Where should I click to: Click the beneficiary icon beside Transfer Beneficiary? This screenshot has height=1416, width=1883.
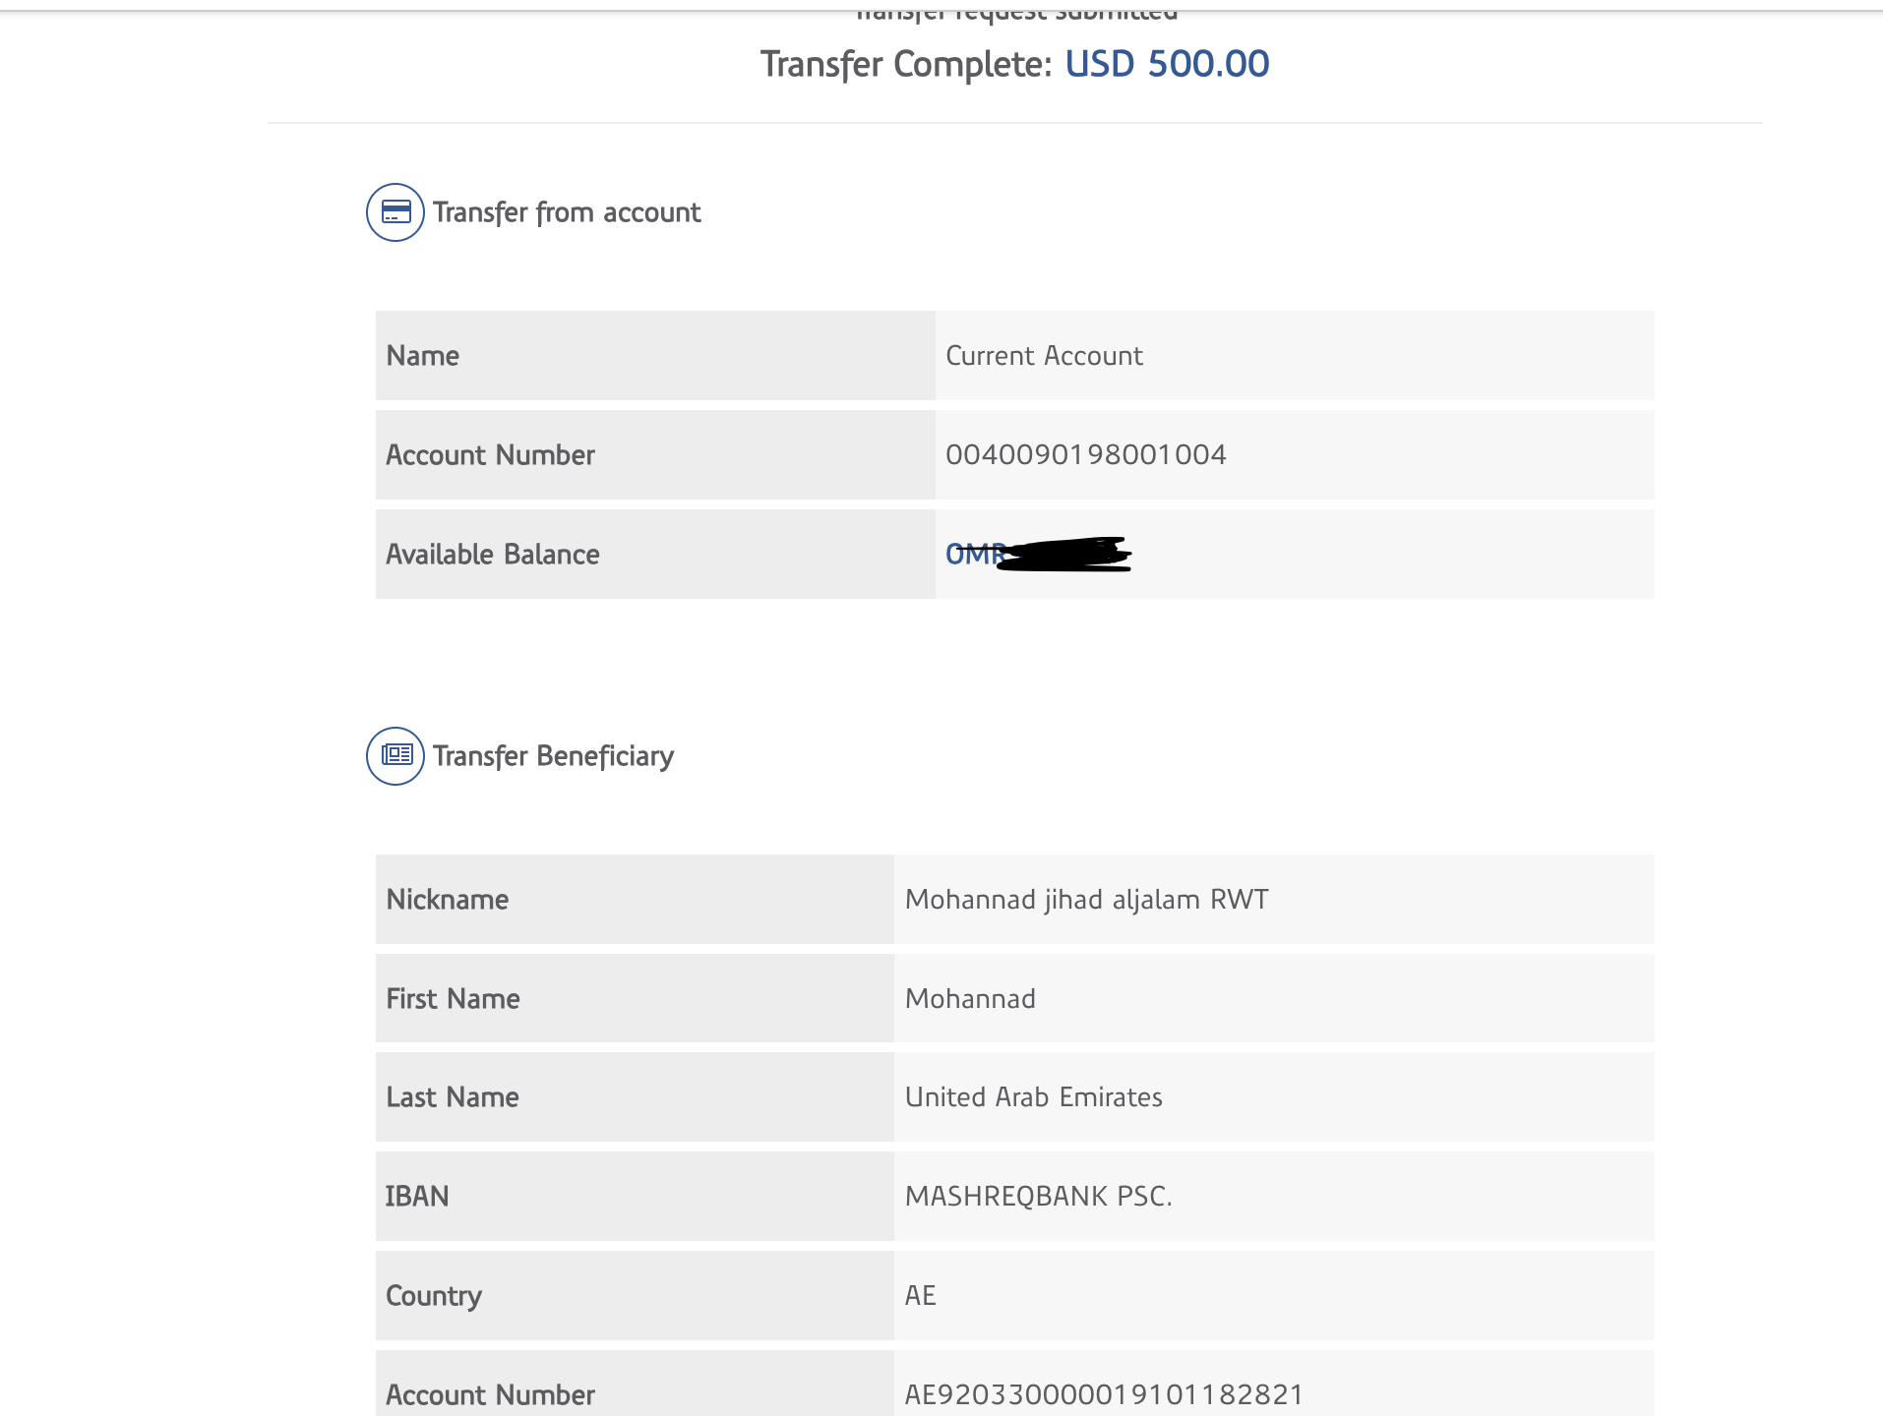(x=395, y=756)
